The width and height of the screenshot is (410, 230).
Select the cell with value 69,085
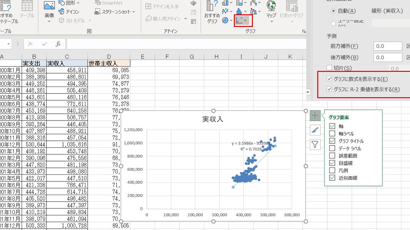[109, 70]
